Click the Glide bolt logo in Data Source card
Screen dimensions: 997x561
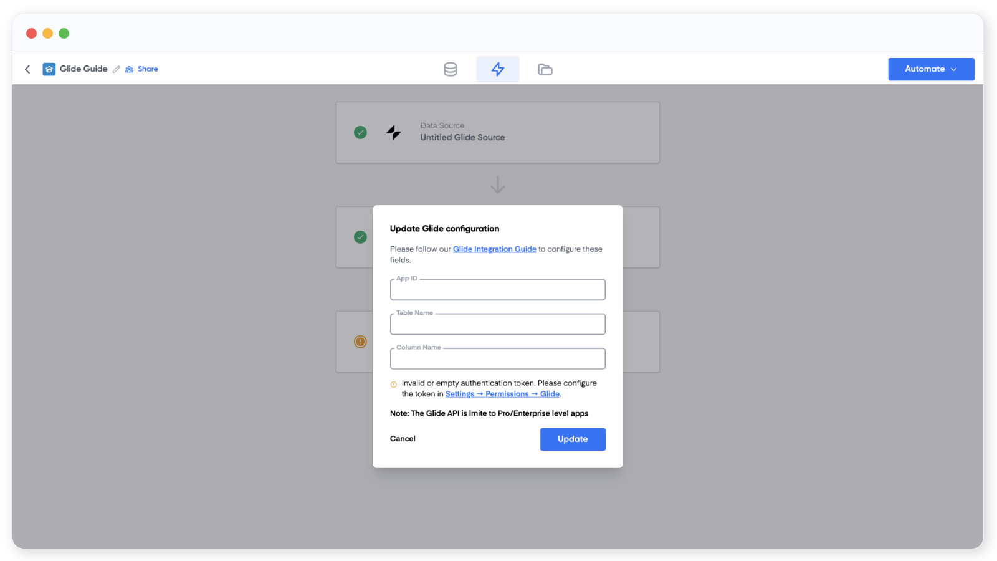tap(394, 132)
